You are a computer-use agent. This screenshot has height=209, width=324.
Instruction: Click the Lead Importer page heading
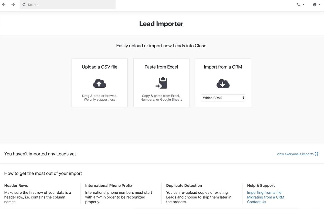point(161,24)
